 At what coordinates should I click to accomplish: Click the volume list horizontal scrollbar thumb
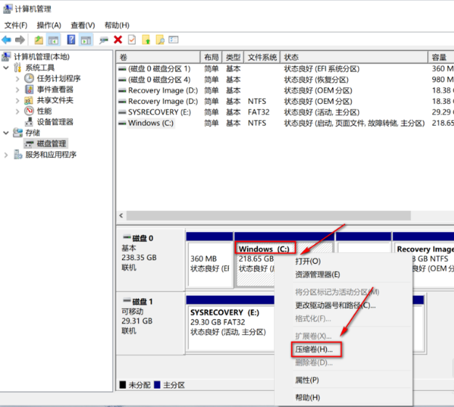pyautogui.click(x=268, y=216)
